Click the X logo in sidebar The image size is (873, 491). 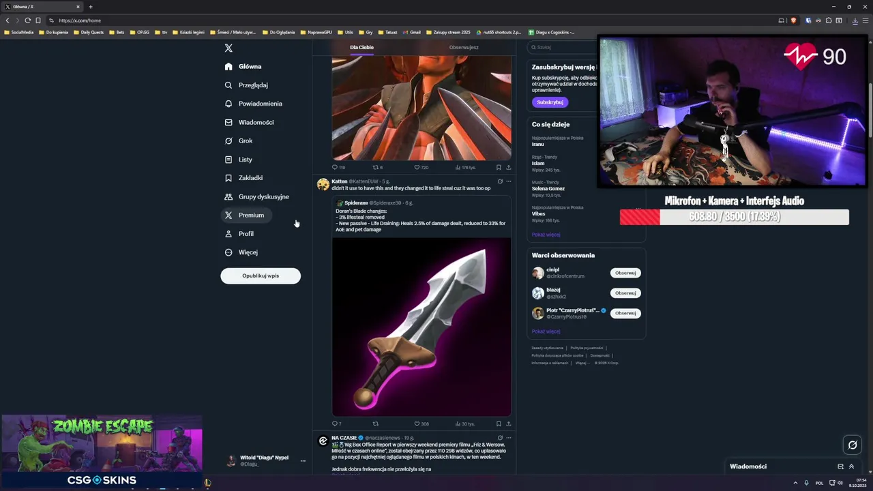228,48
